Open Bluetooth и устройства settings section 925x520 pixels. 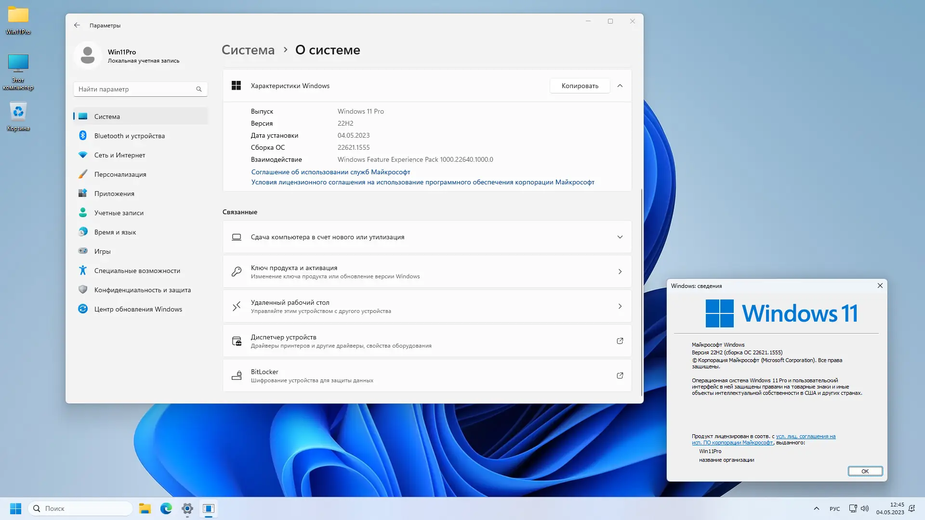[x=129, y=136]
